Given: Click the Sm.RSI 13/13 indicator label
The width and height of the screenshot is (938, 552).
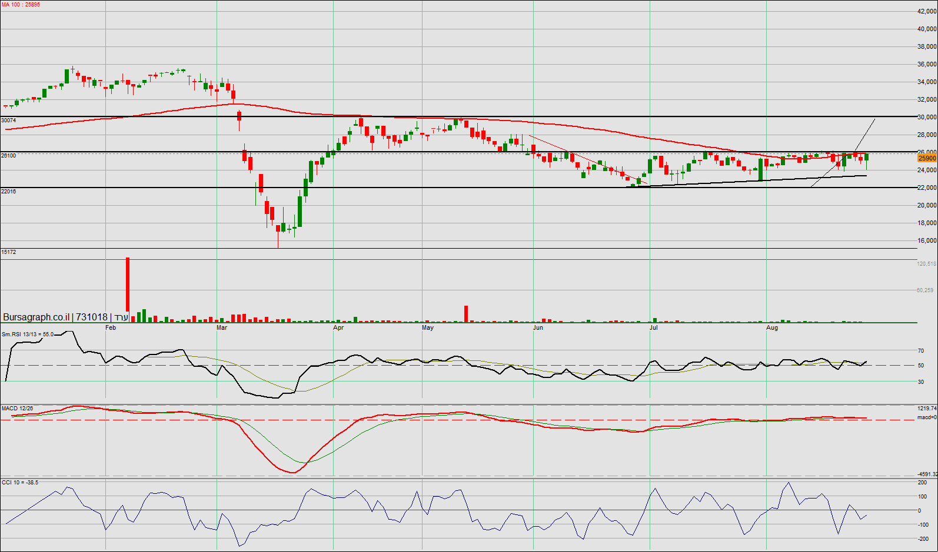Looking at the screenshot, I should point(27,334).
